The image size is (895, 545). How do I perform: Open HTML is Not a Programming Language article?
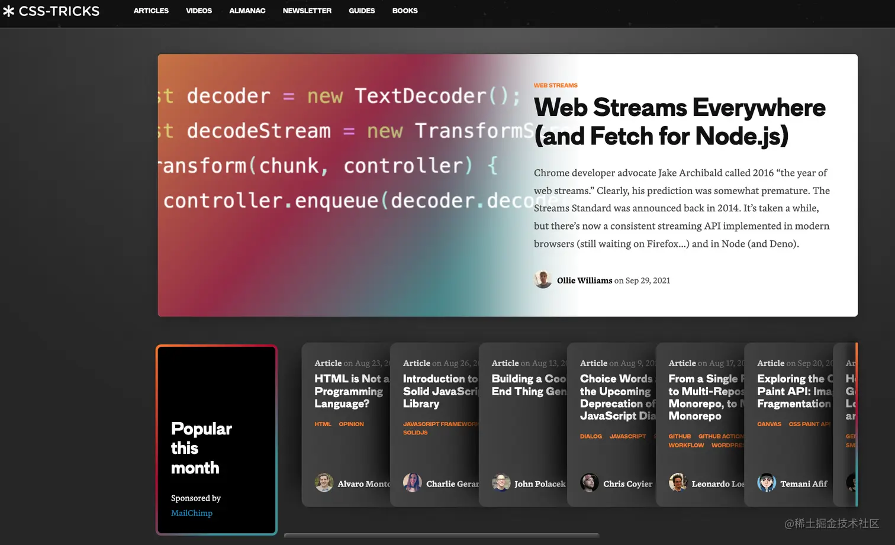pos(349,391)
